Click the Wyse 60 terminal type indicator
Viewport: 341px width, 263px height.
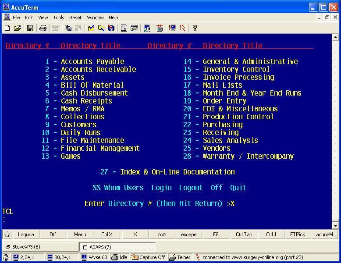(x=94, y=257)
